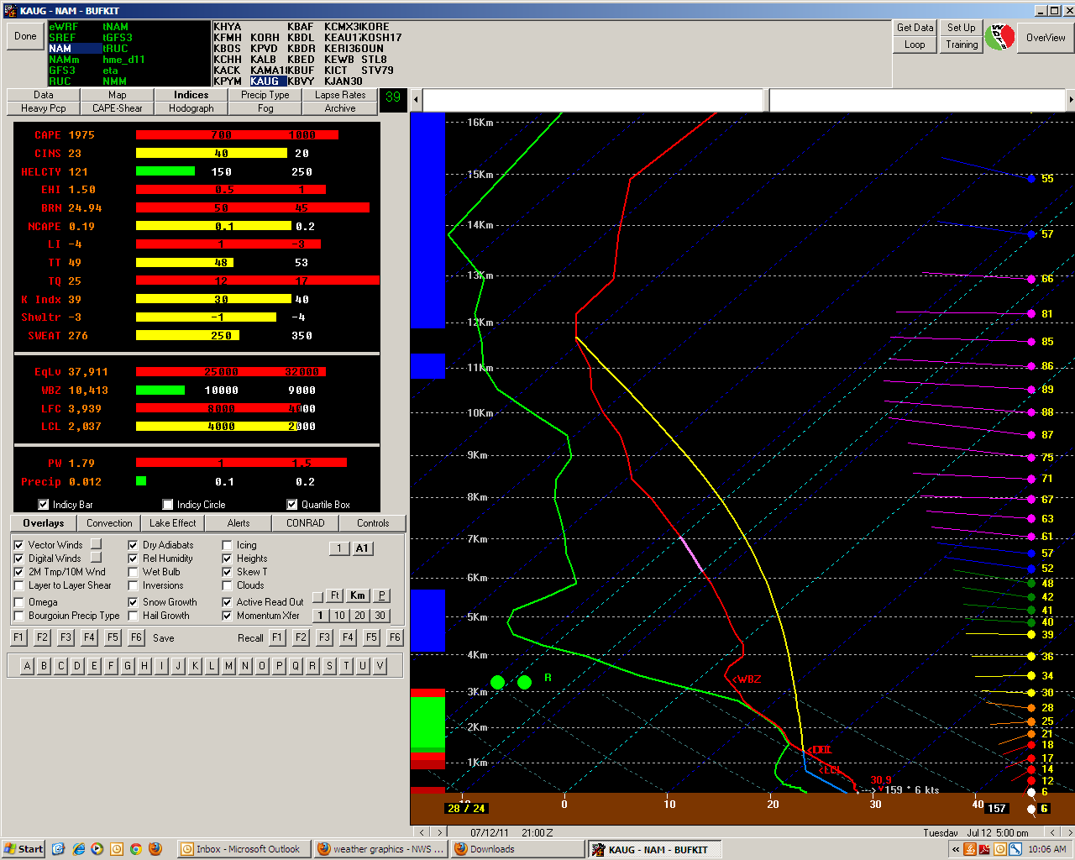Screen dimensions: 1075x860
Task: Enable the Inversions checkbox
Action: click(133, 585)
